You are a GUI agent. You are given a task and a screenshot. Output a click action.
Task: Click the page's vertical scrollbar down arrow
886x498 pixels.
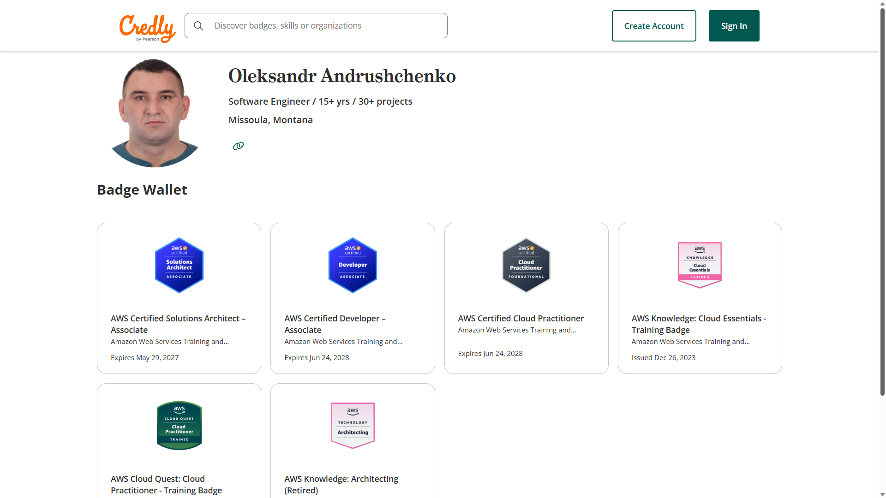tap(882, 494)
